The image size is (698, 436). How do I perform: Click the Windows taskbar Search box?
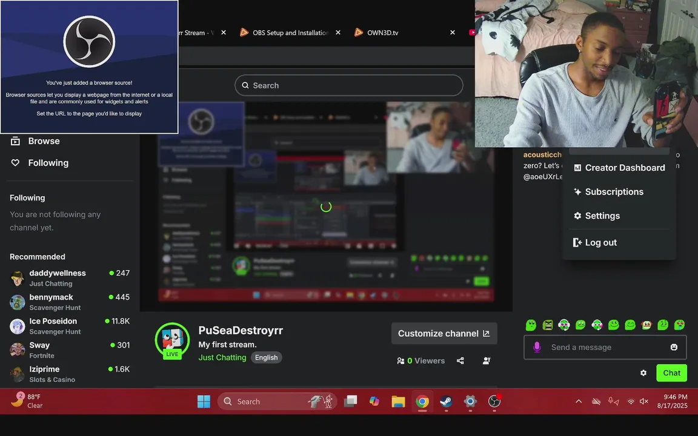pyautogui.click(x=277, y=401)
